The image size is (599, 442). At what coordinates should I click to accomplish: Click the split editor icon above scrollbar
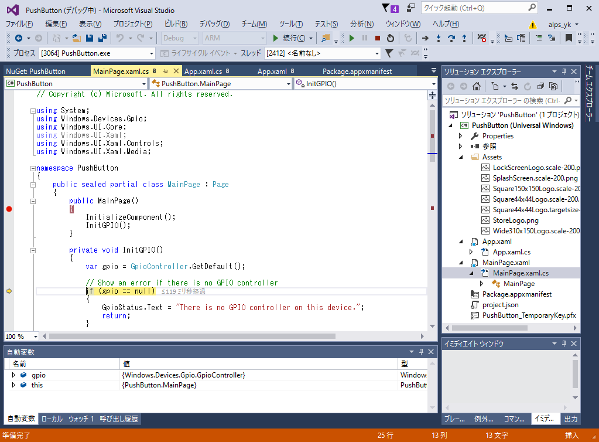click(x=432, y=95)
